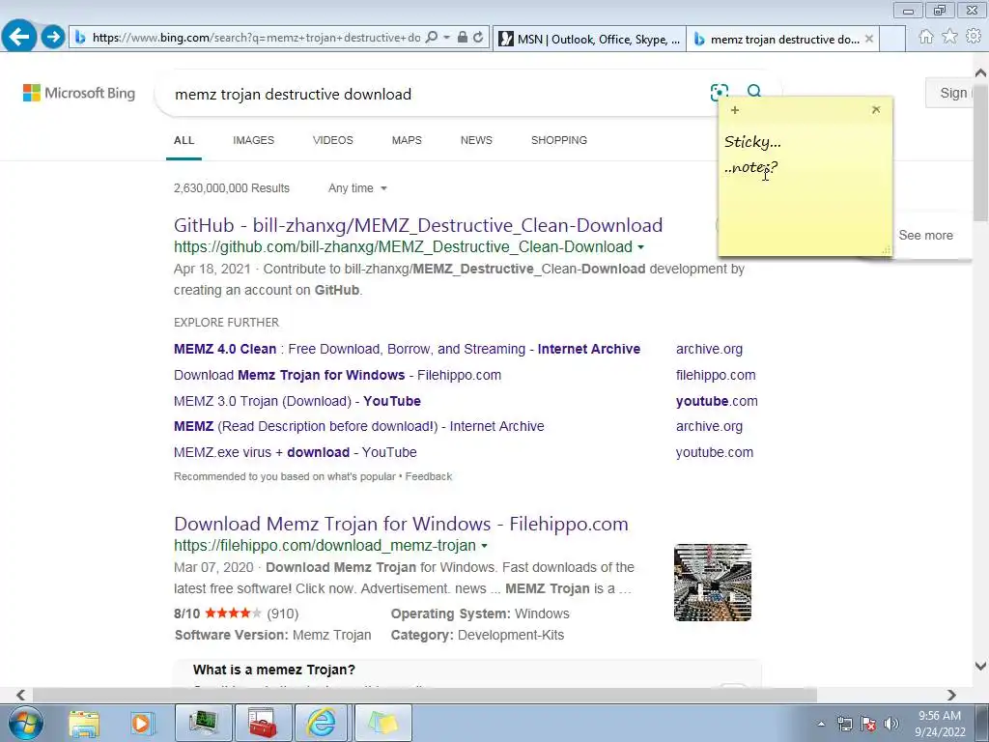Show hidden tray icons arrow
Screen dimensions: 989x742
tap(821, 724)
